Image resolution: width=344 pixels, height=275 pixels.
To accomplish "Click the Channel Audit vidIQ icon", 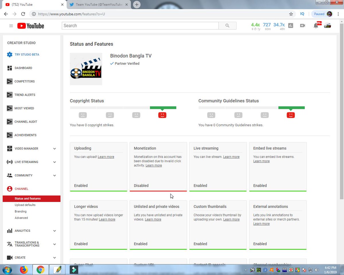I will tap(9, 122).
